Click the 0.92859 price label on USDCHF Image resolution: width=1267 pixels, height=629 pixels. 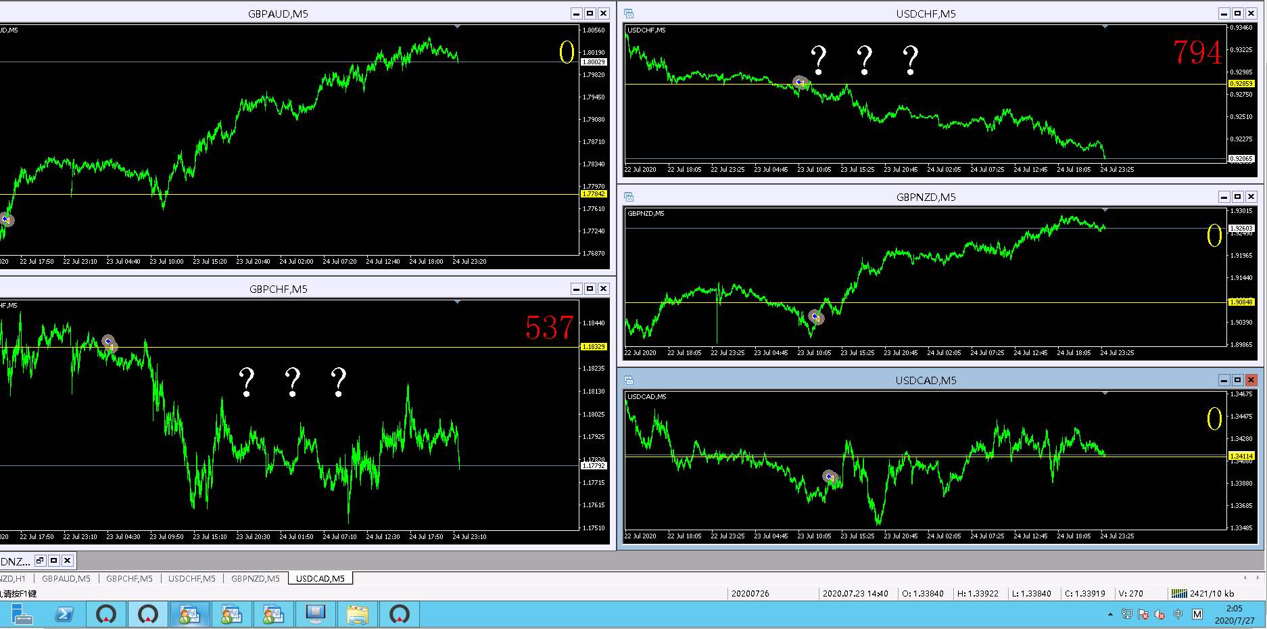(1241, 84)
